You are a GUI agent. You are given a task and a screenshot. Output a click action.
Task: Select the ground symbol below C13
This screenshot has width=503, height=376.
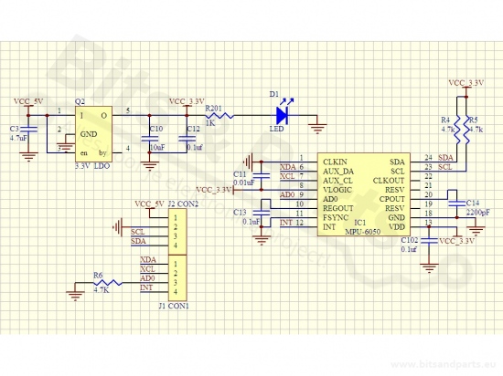(x=262, y=240)
